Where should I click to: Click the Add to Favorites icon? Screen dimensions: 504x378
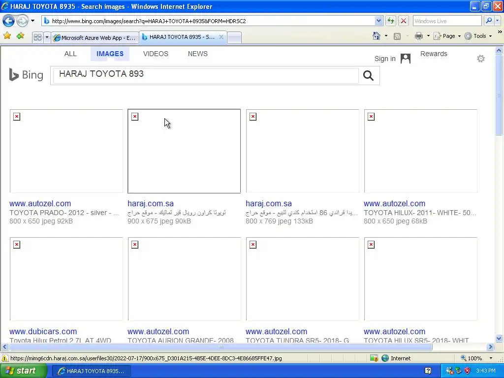(20, 35)
